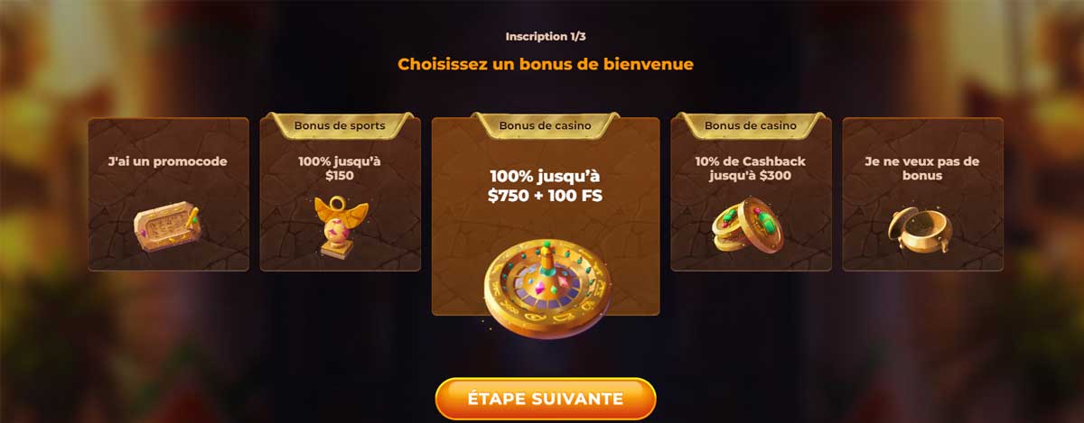Screen dimensions: 1084x423
Task: Click the "Inscription 1/3" step indicator
Action: tap(545, 37)
